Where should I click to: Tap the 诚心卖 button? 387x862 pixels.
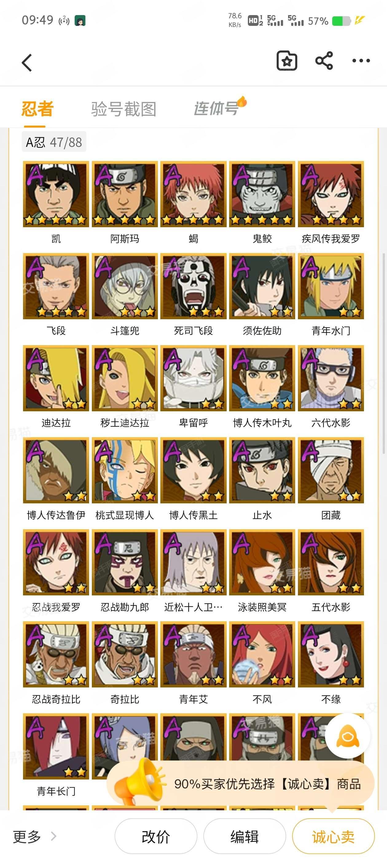click(x=333, y=836)
